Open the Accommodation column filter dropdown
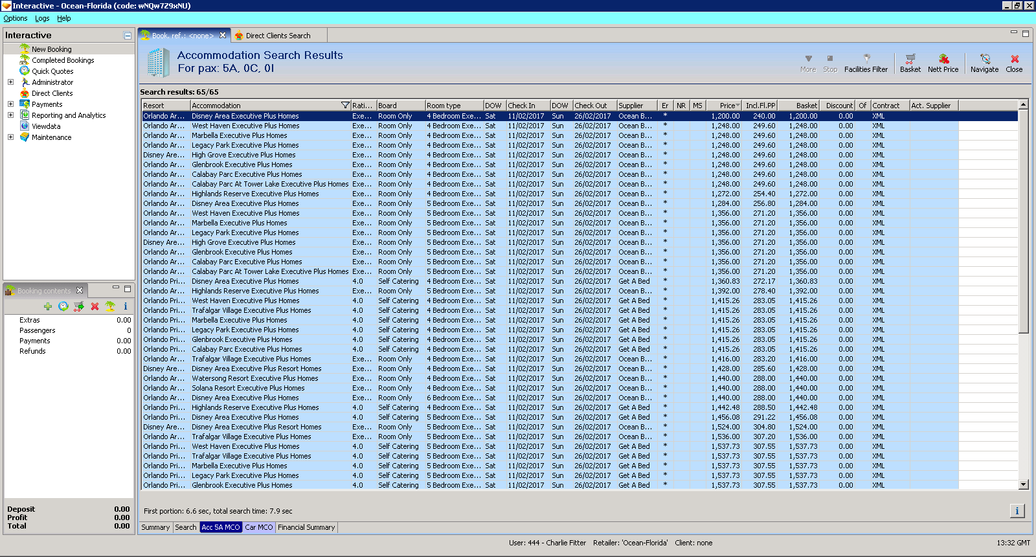This screenshot has width=1036, height=557. click(345, 105)
